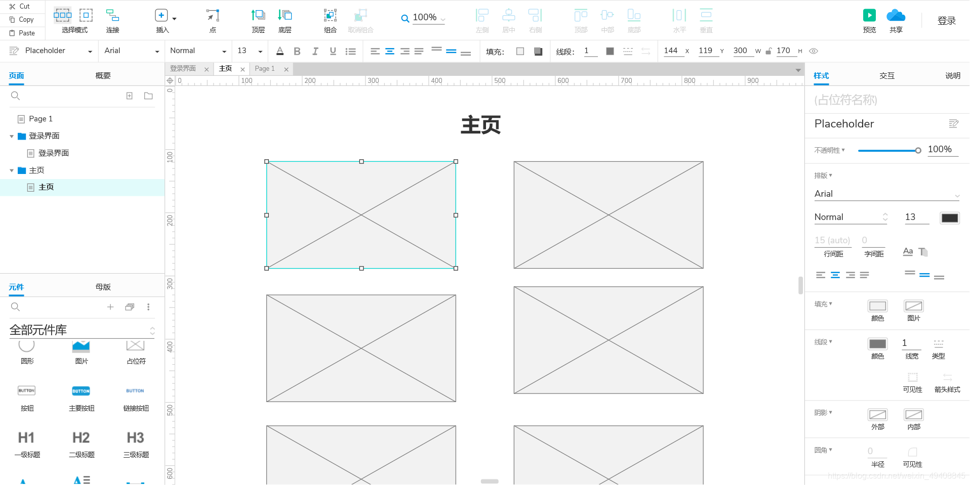The image size is (970, 485).
Task: Click the 预览 preview play button
Action: click(869, 15)
